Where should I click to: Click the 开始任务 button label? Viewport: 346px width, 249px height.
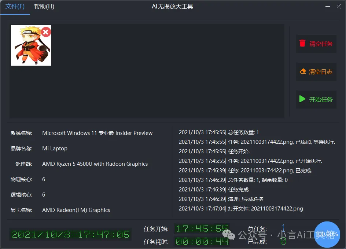(321, 99)
